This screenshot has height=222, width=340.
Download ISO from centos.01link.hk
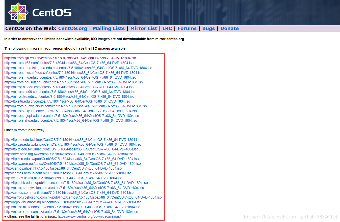(63, 178)
